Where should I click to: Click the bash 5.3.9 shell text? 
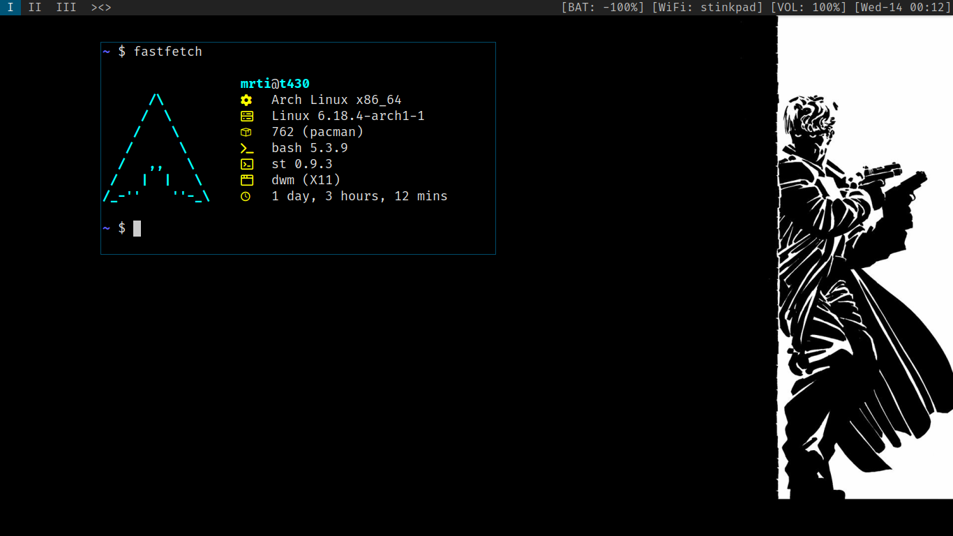[x=310, y=148]
